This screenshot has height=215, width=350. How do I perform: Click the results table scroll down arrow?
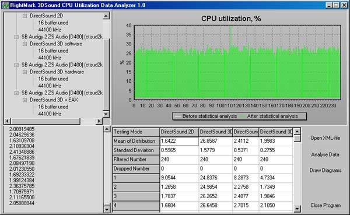click(x=297, y=209)
